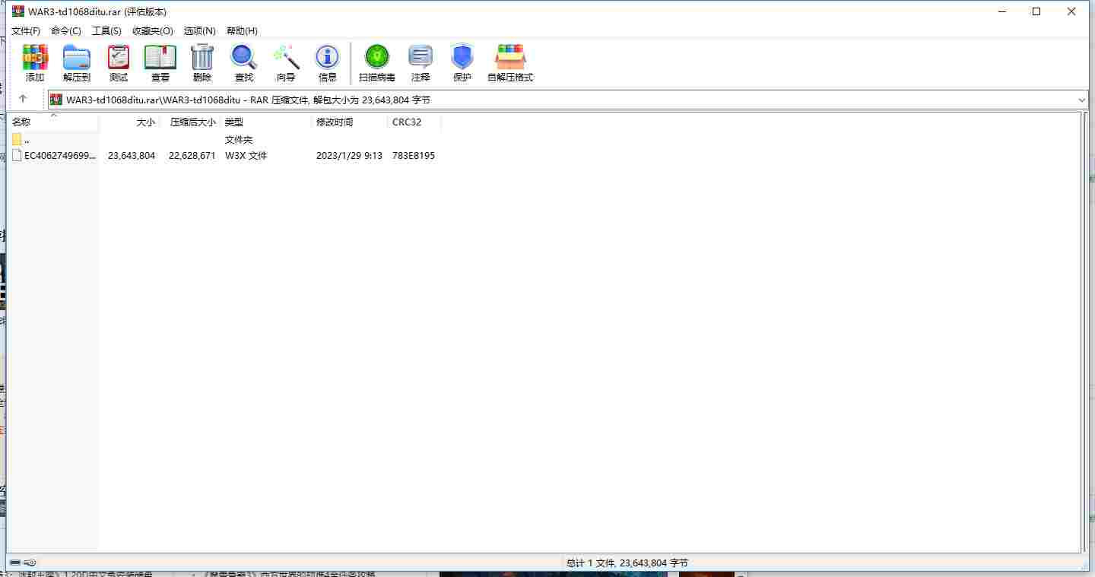Sort by 类型 column header
The width and height of the screenshot is (1095, 577).
266,122
